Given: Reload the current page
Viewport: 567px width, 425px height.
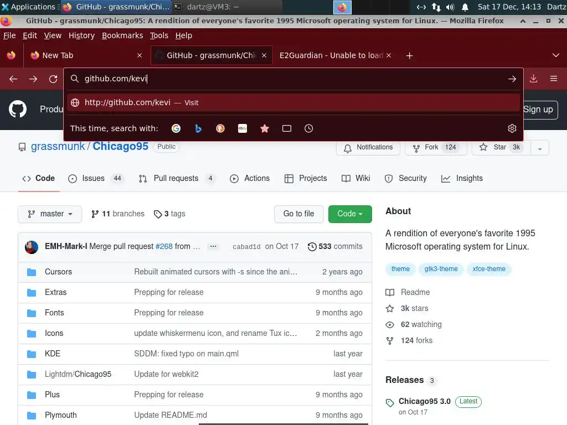Looking at the screenshot, I should 53,79.
